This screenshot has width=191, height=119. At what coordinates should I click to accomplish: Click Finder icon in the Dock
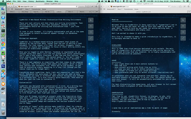pos(3,8)
